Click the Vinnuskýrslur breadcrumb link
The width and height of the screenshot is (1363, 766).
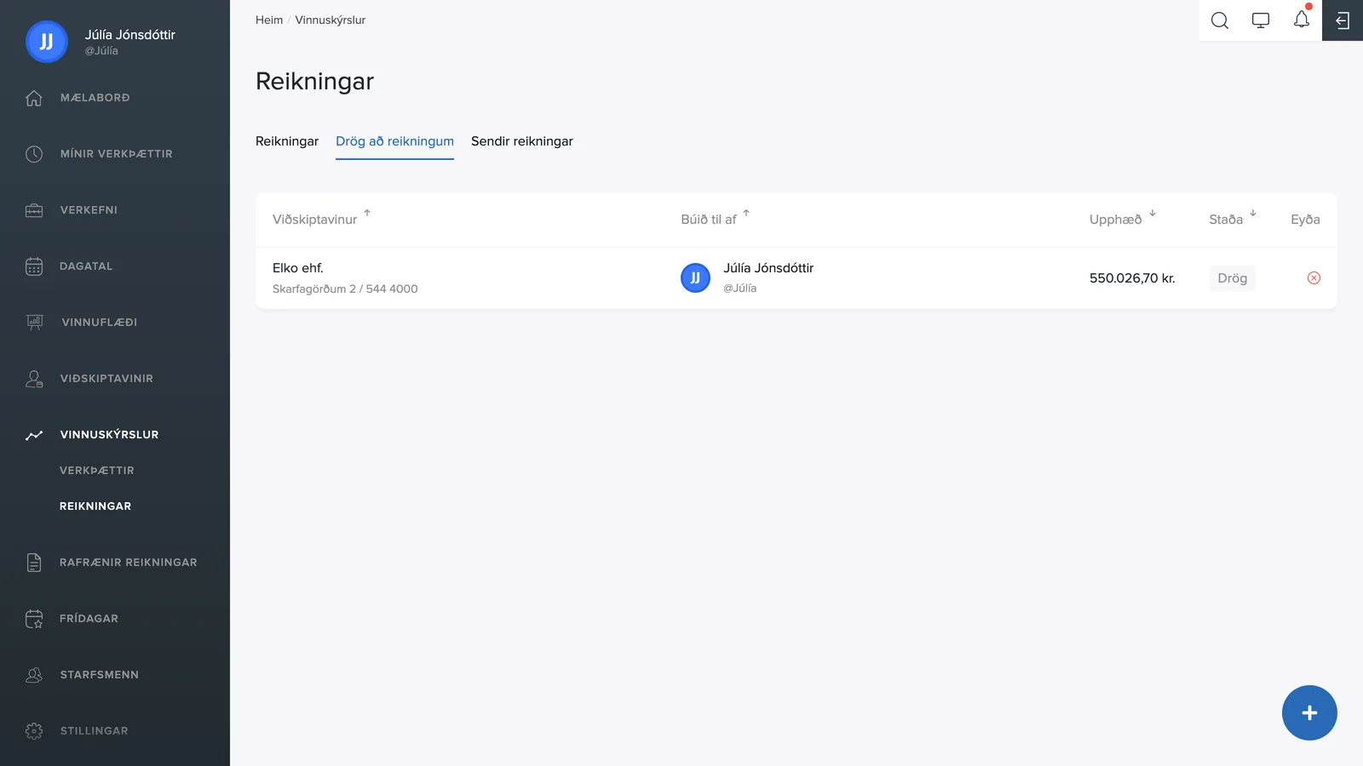[x=331, y=20]
